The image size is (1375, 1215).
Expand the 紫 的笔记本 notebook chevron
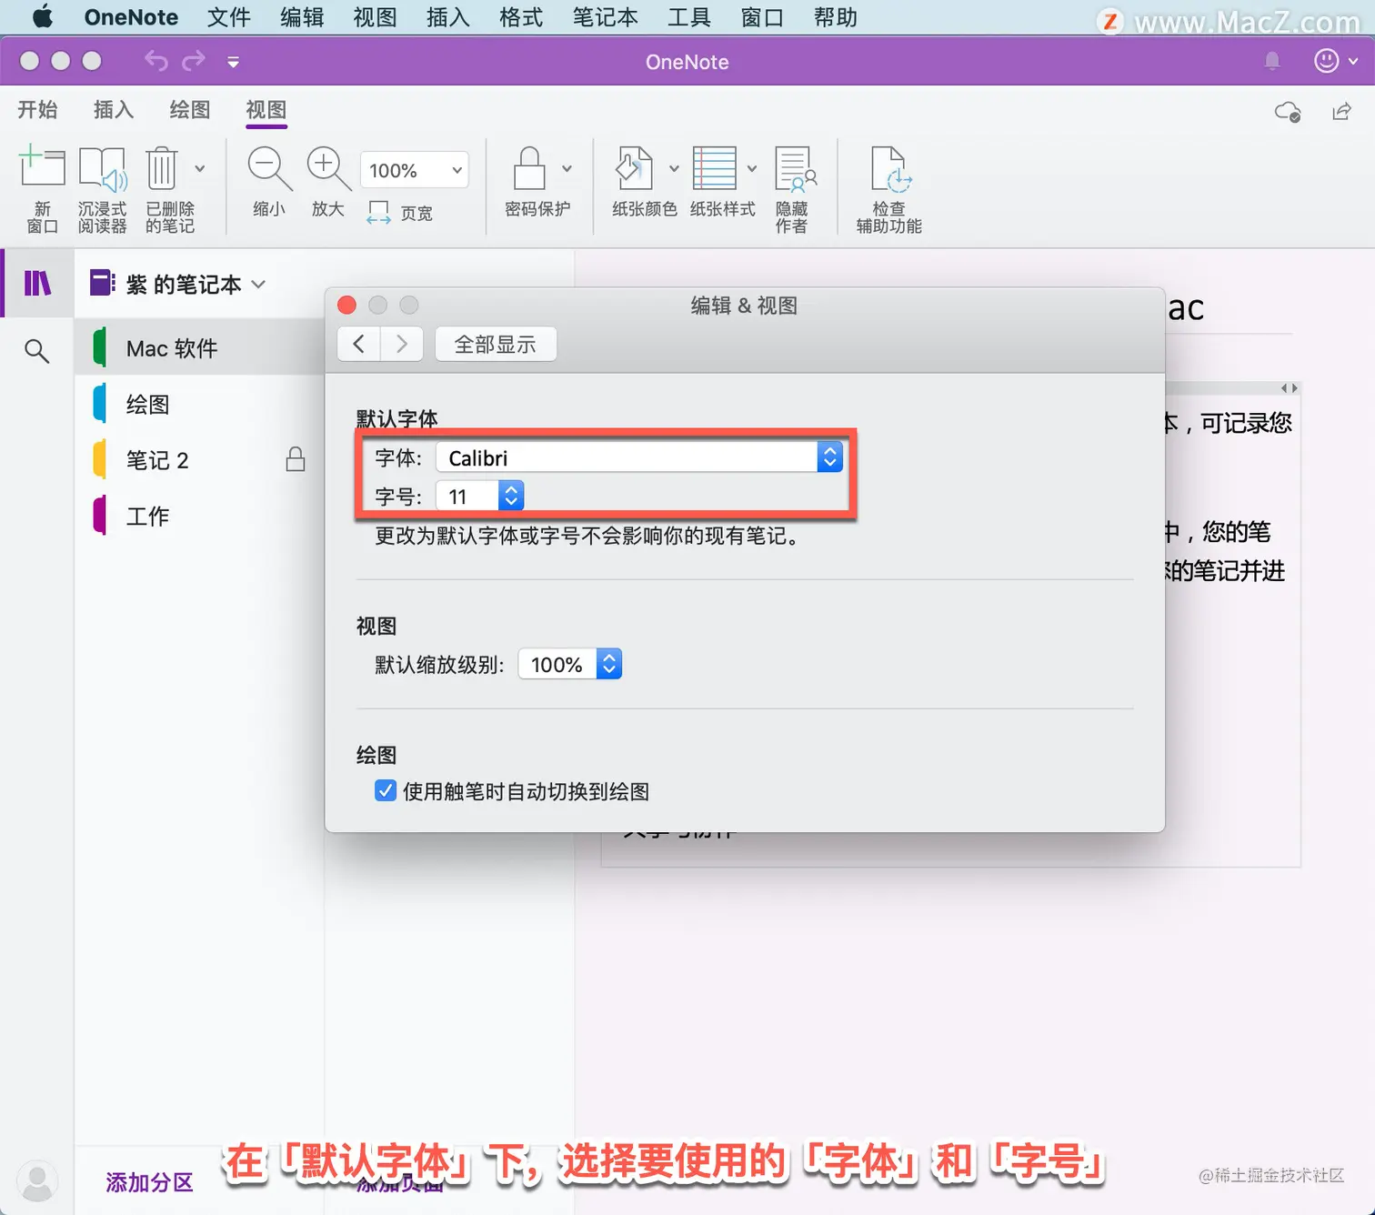click(258, 284)
